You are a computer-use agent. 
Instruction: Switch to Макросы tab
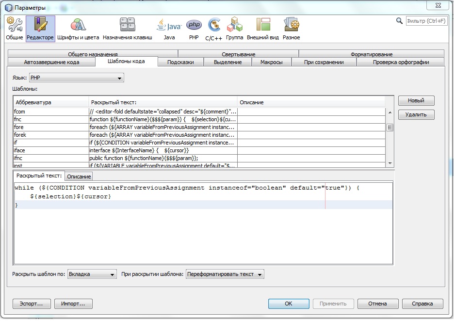pyautogui.click(x=272, y=62)
